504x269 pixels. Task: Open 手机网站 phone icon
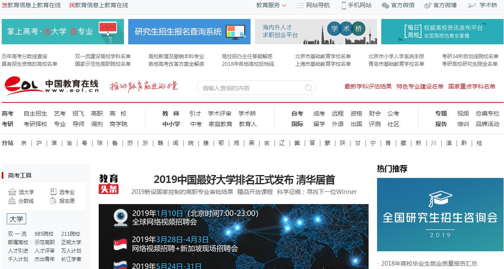click(344, 5)
